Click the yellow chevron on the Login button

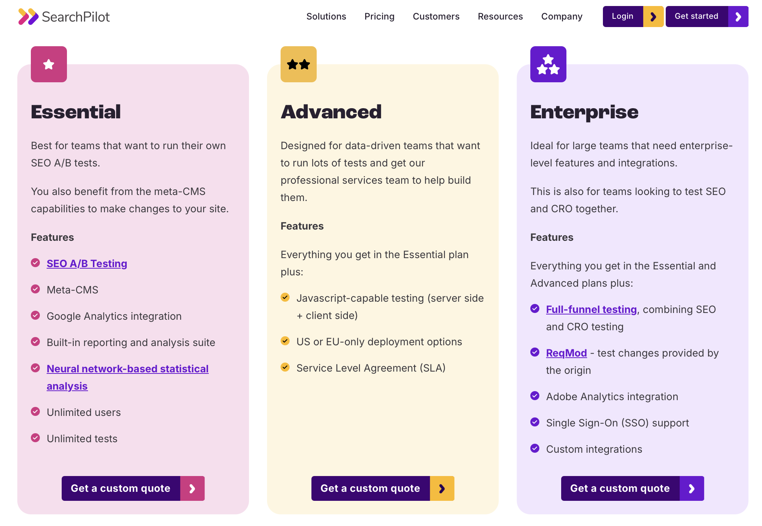(653, 17)
